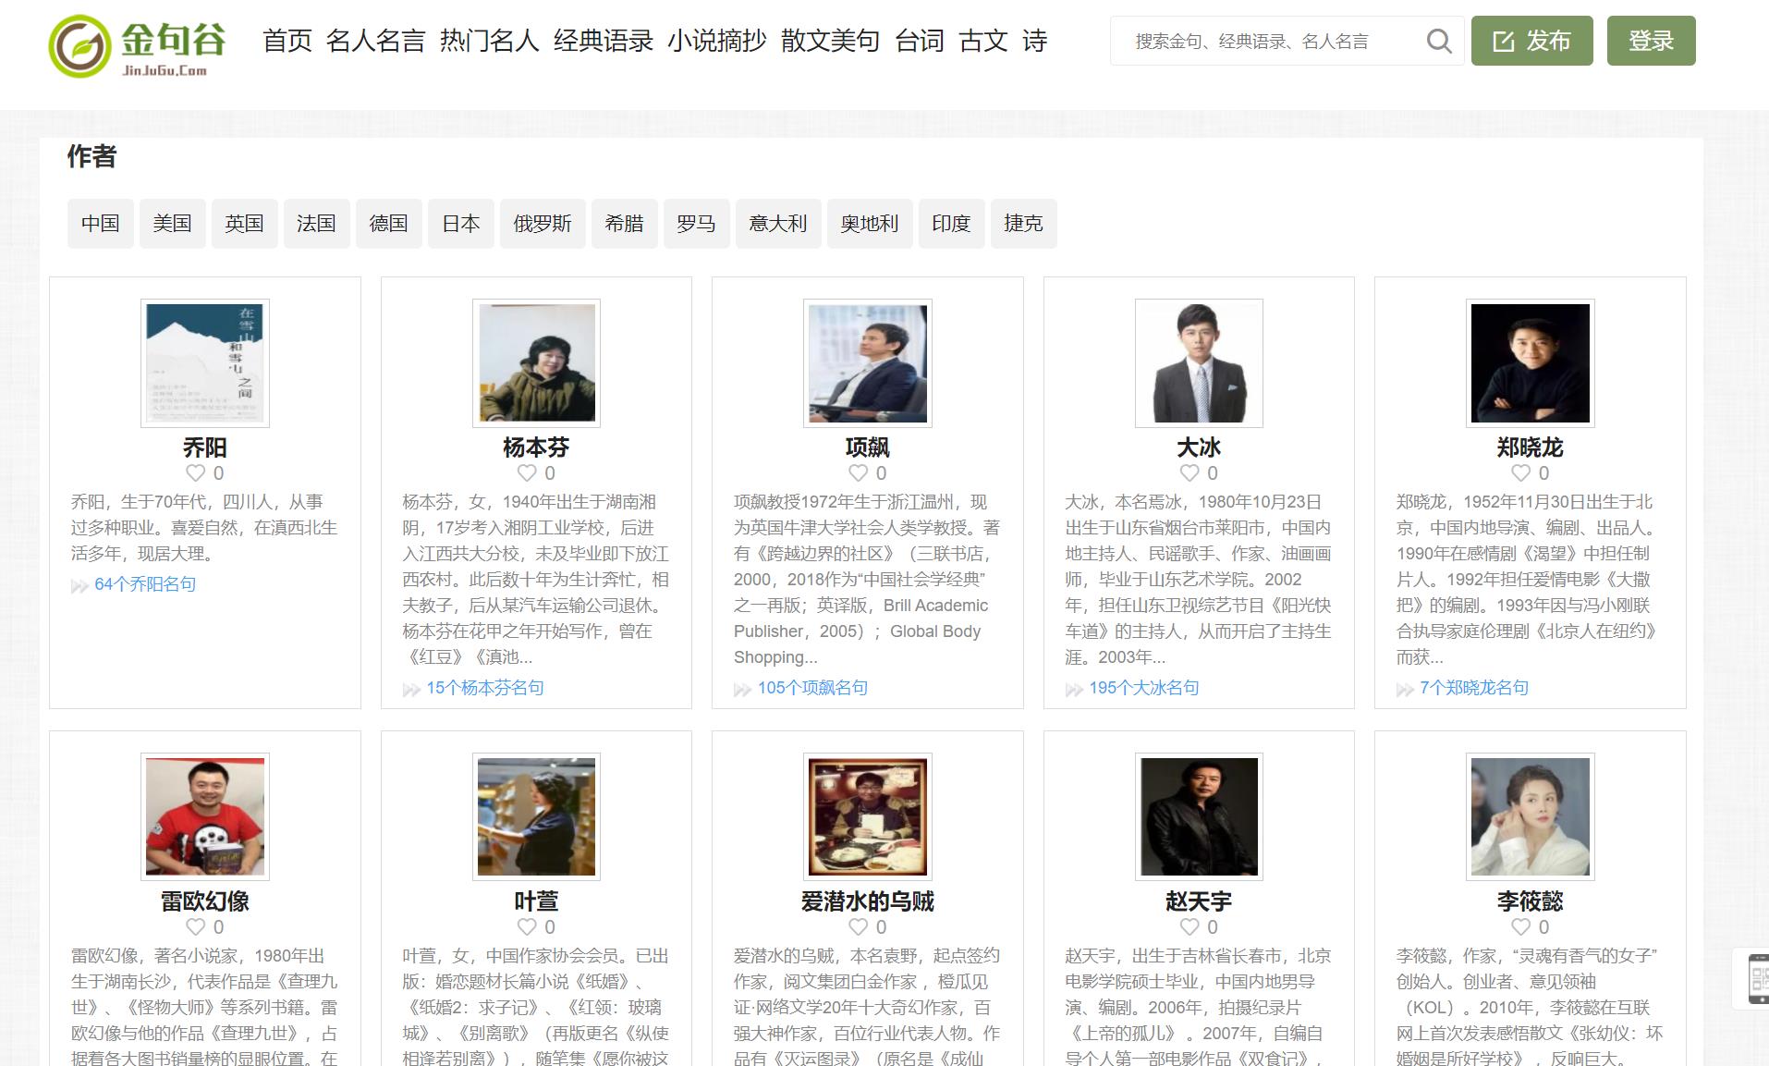Open 诗 navigation item
This screenshot has height=1066, width=1769.
(x=1035, y=41)
